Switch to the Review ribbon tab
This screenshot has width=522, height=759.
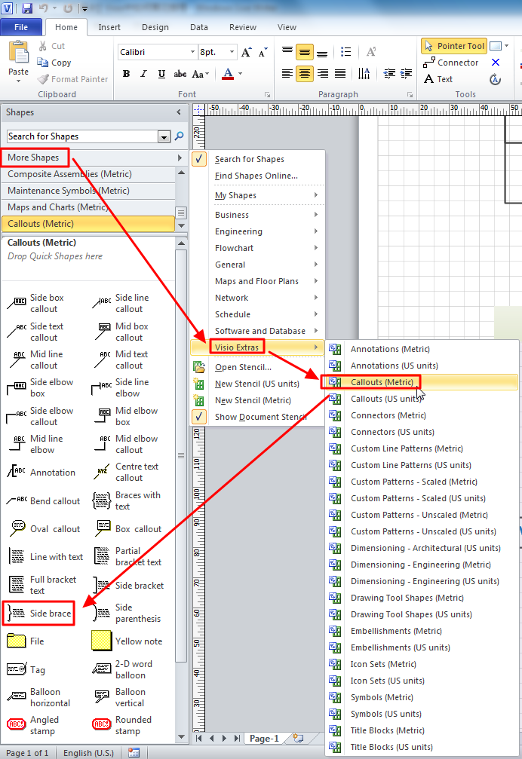[x=243, y=27]
